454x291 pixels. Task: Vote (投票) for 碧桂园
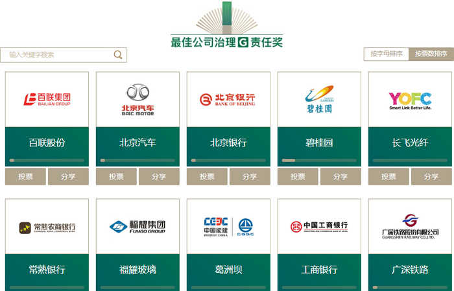point(298,176)
